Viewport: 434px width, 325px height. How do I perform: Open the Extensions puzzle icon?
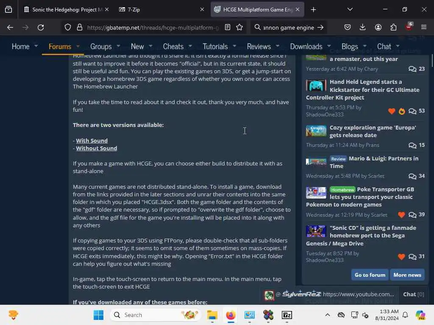click(393, 27)
